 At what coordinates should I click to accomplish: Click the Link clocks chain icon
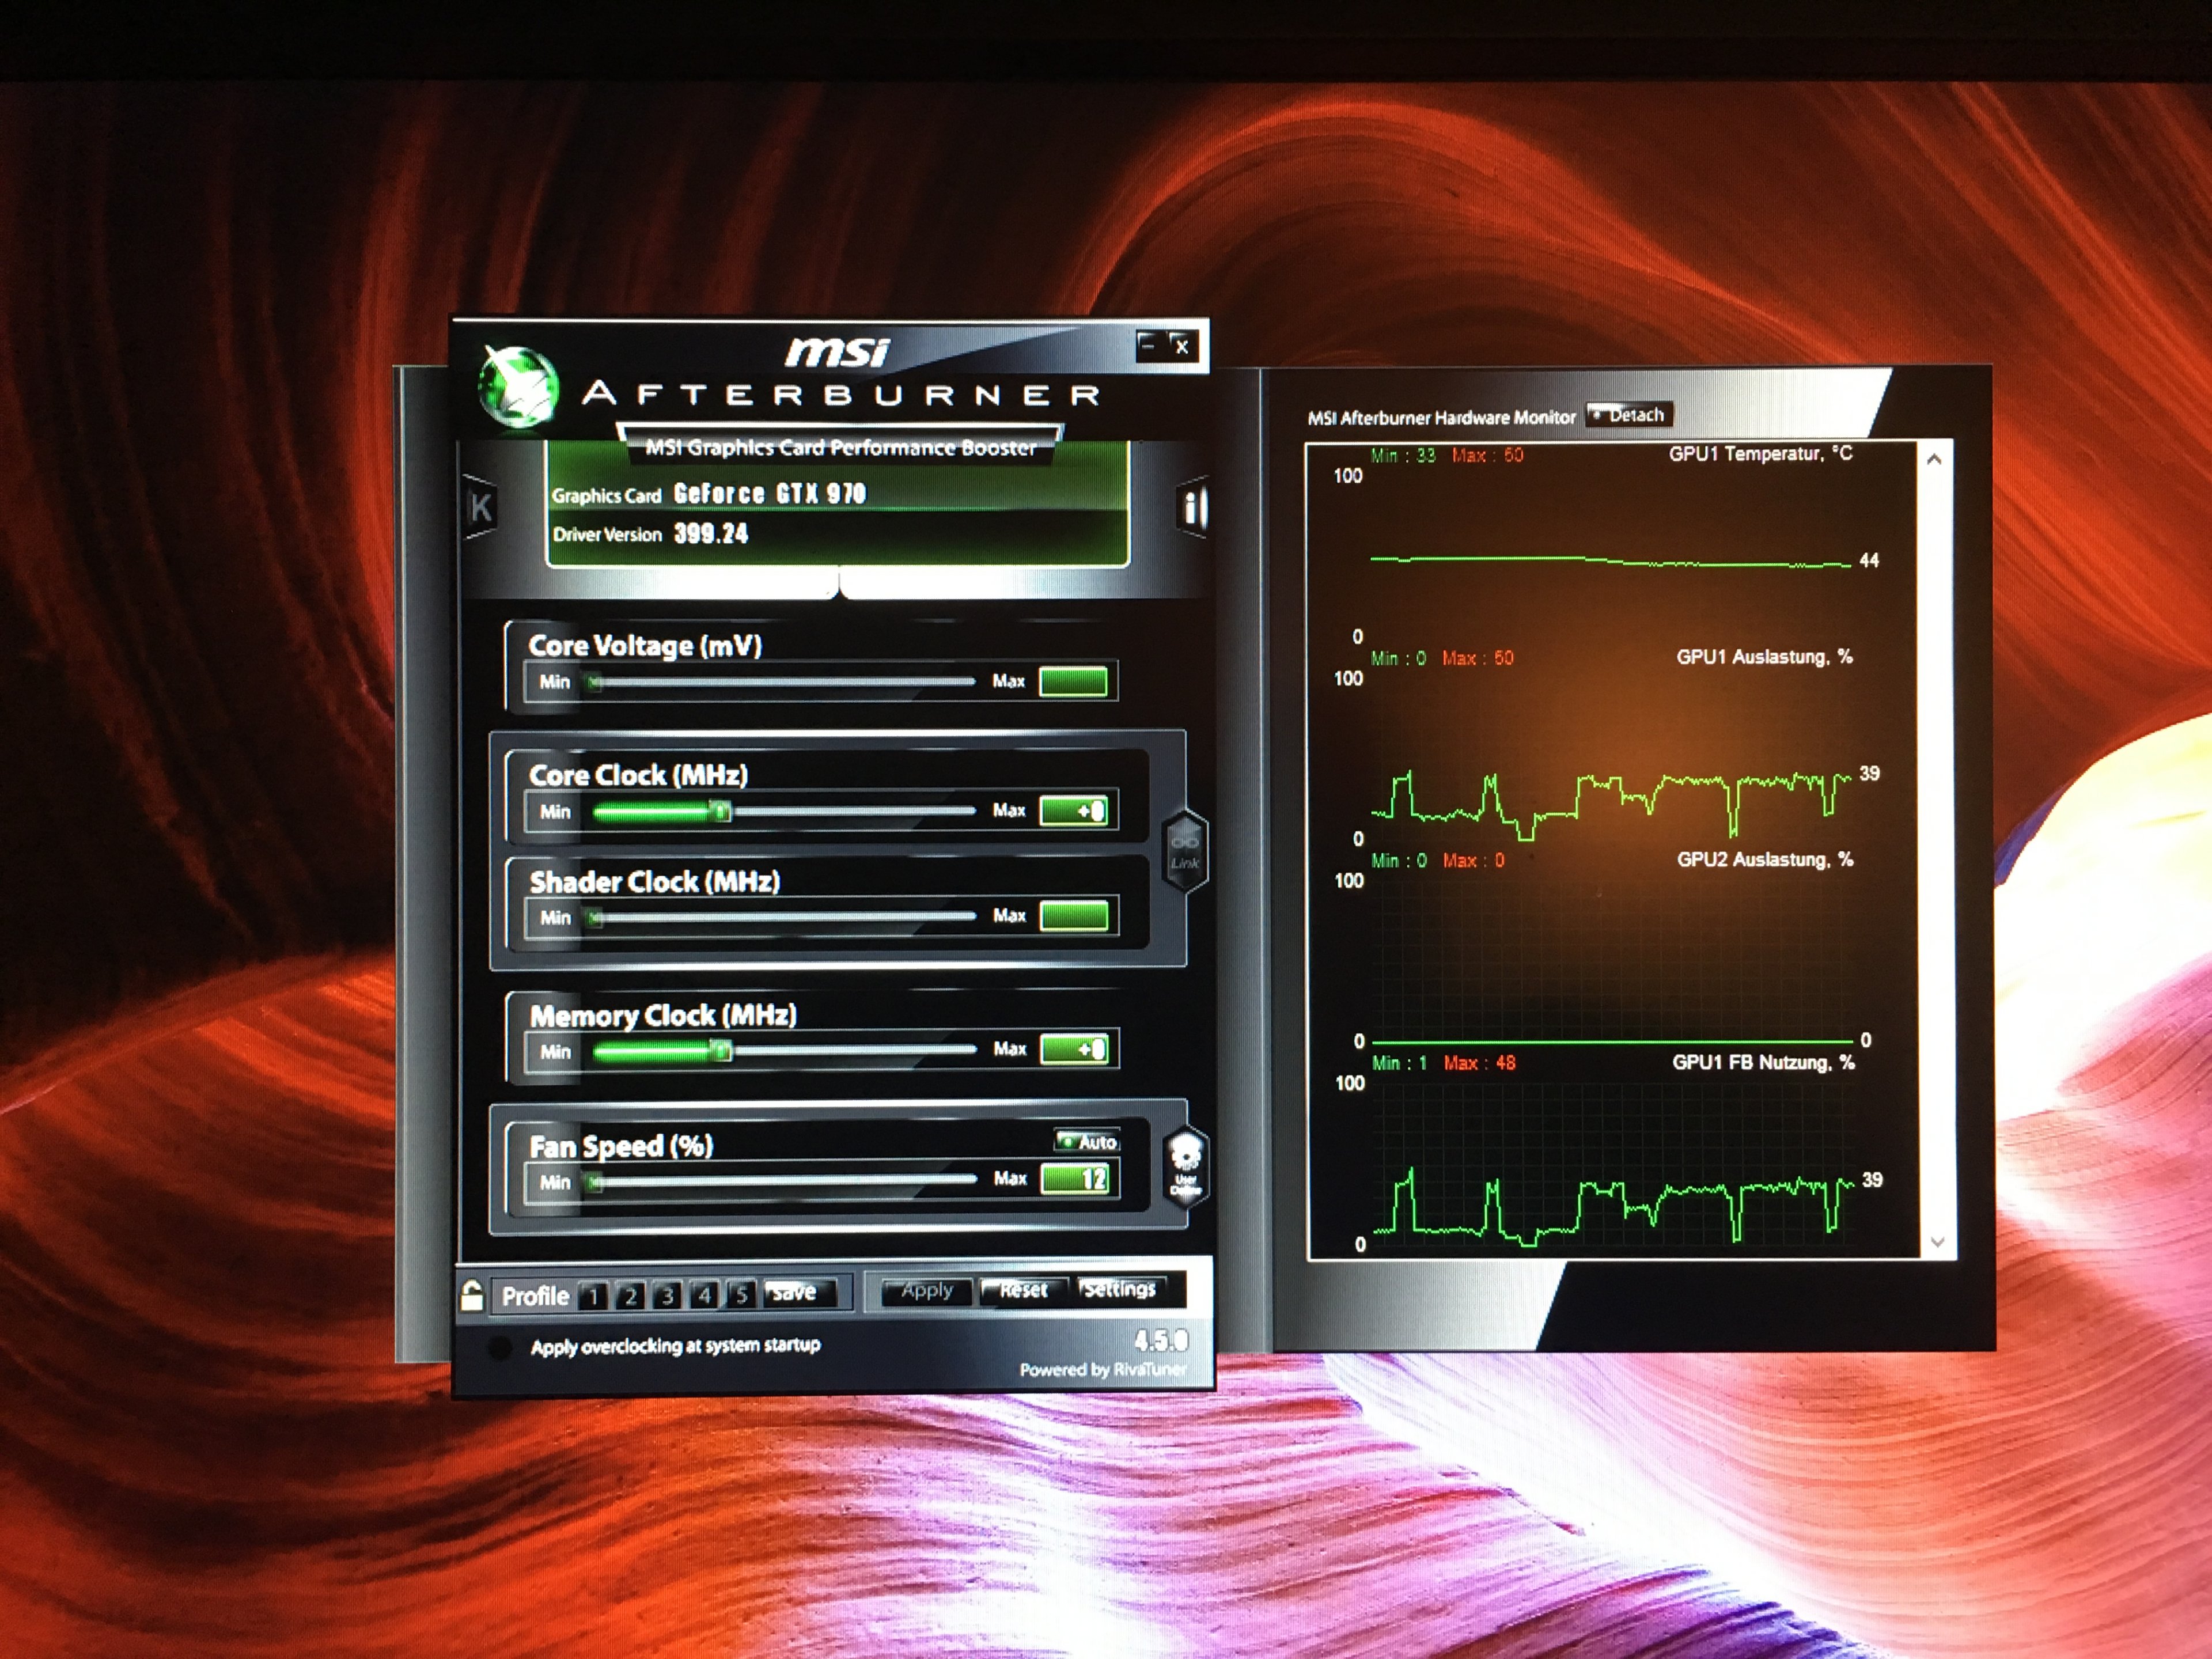(x=1185, y=851)
